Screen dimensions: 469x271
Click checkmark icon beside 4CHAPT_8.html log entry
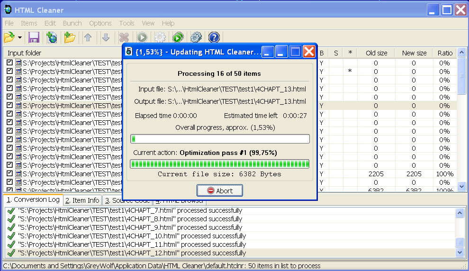point(11,219)
